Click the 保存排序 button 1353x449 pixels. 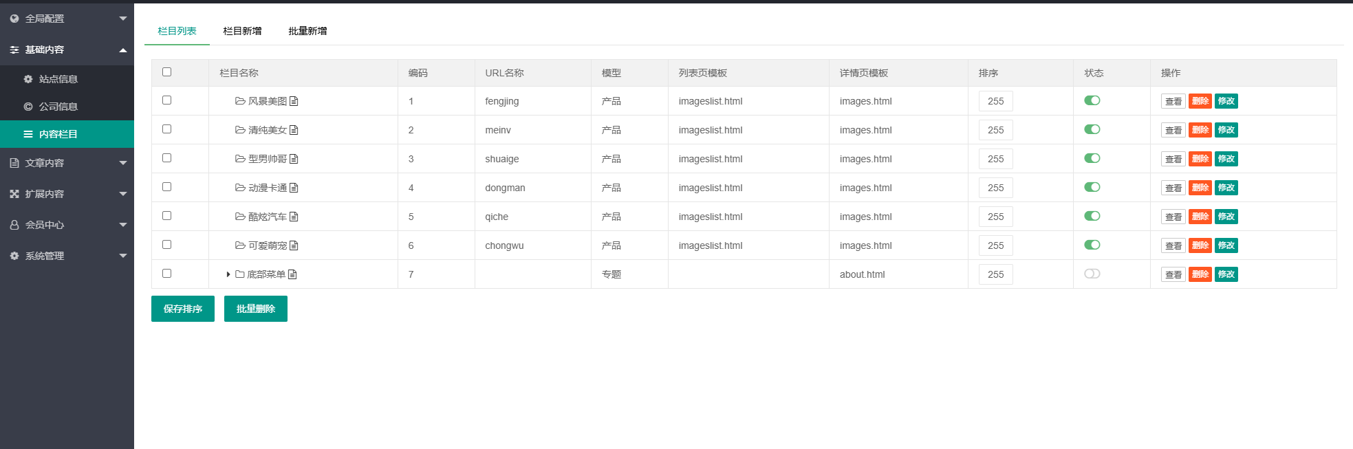pos(183,309)
